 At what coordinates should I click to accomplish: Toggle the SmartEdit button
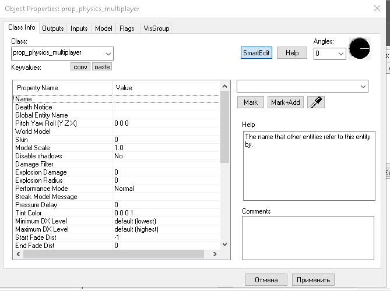[256, 52]
